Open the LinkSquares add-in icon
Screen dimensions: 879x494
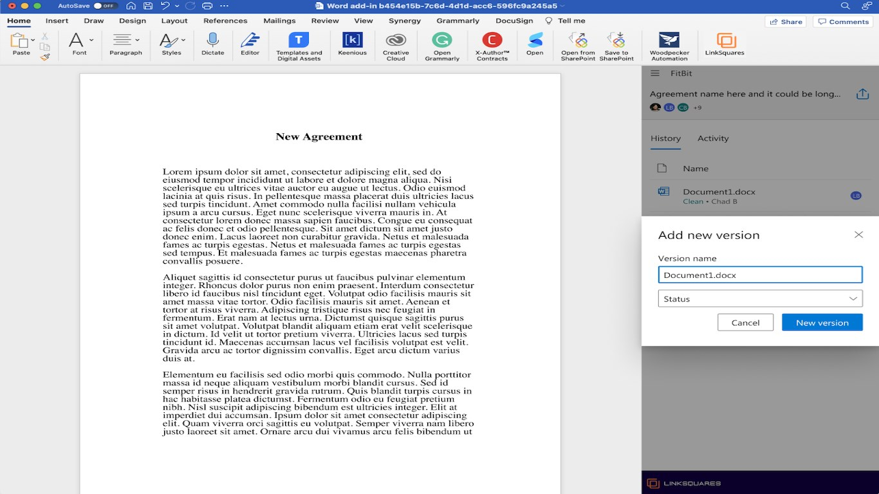[725, 41]
